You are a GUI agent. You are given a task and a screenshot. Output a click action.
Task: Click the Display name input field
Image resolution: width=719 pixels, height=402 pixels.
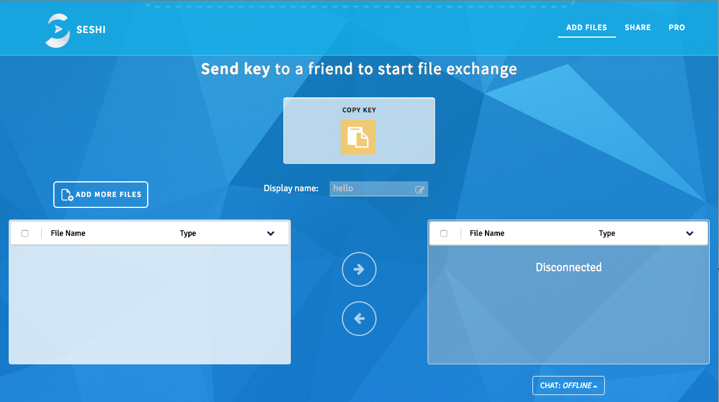[x=372, y=189]
